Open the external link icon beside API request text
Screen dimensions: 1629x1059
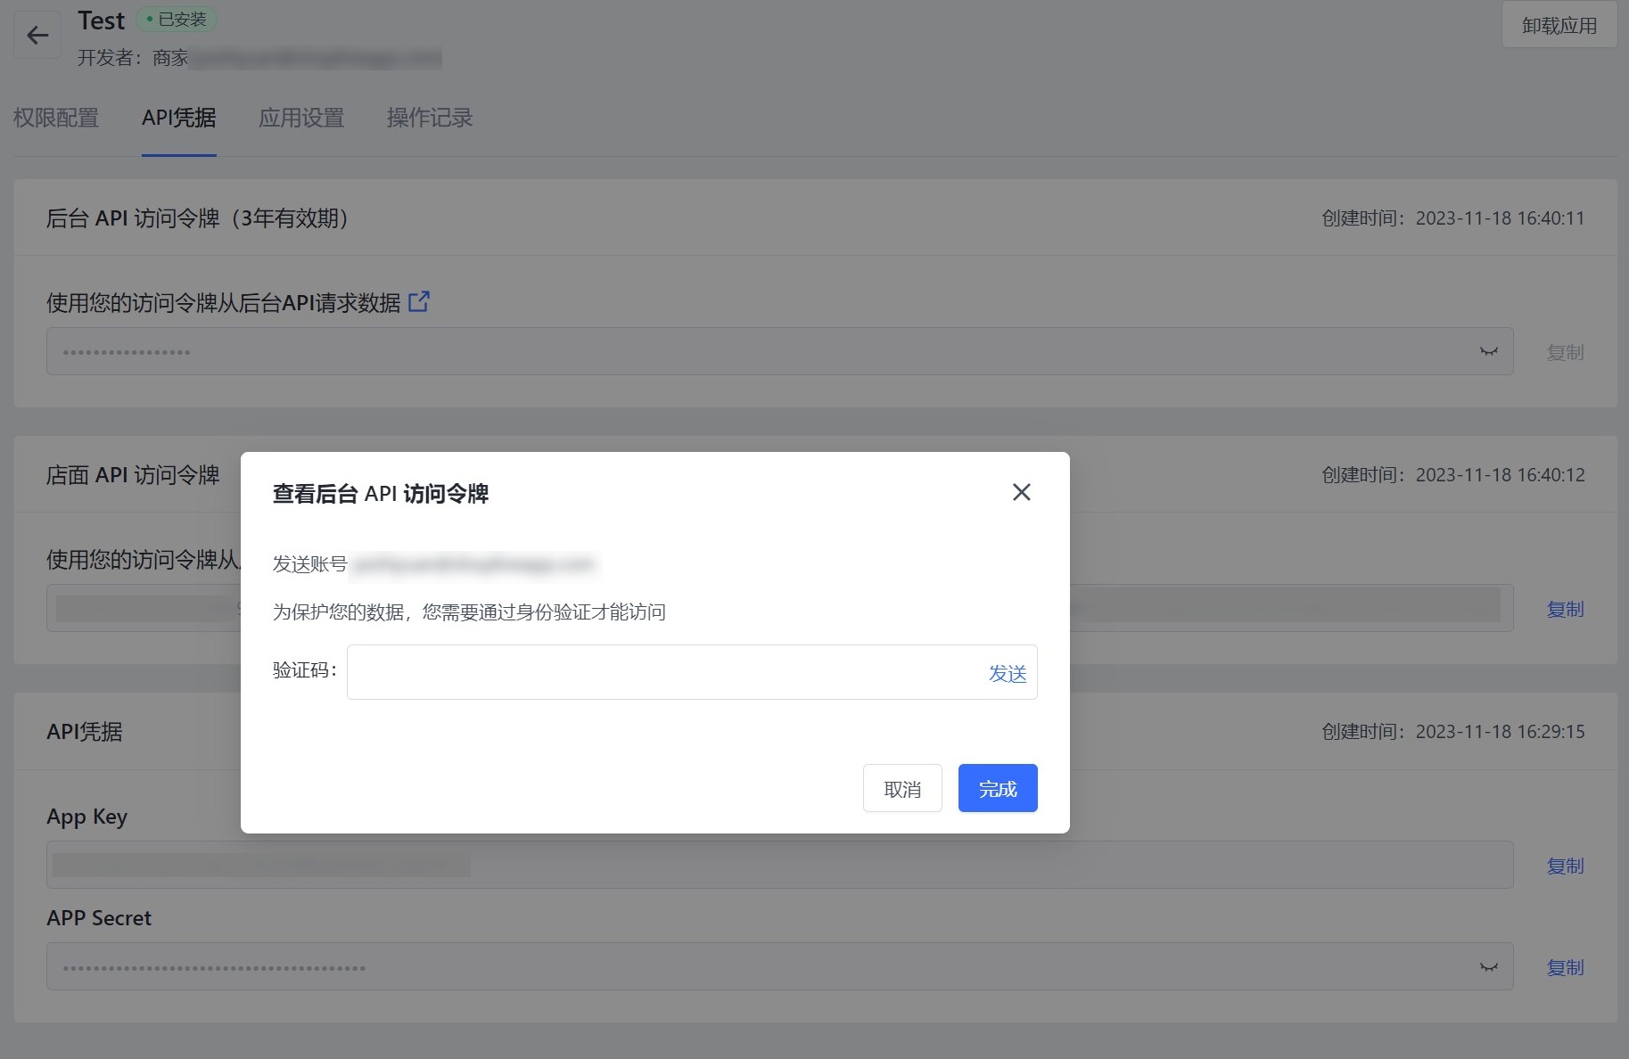[418, 302]
